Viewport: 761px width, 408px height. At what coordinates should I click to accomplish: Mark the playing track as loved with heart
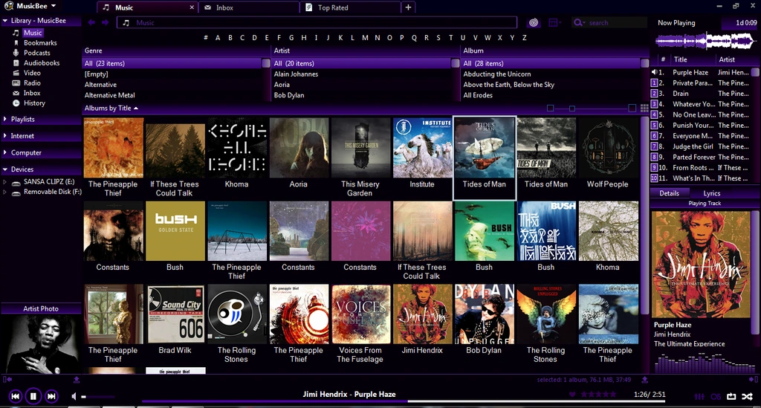coord(572,395)
